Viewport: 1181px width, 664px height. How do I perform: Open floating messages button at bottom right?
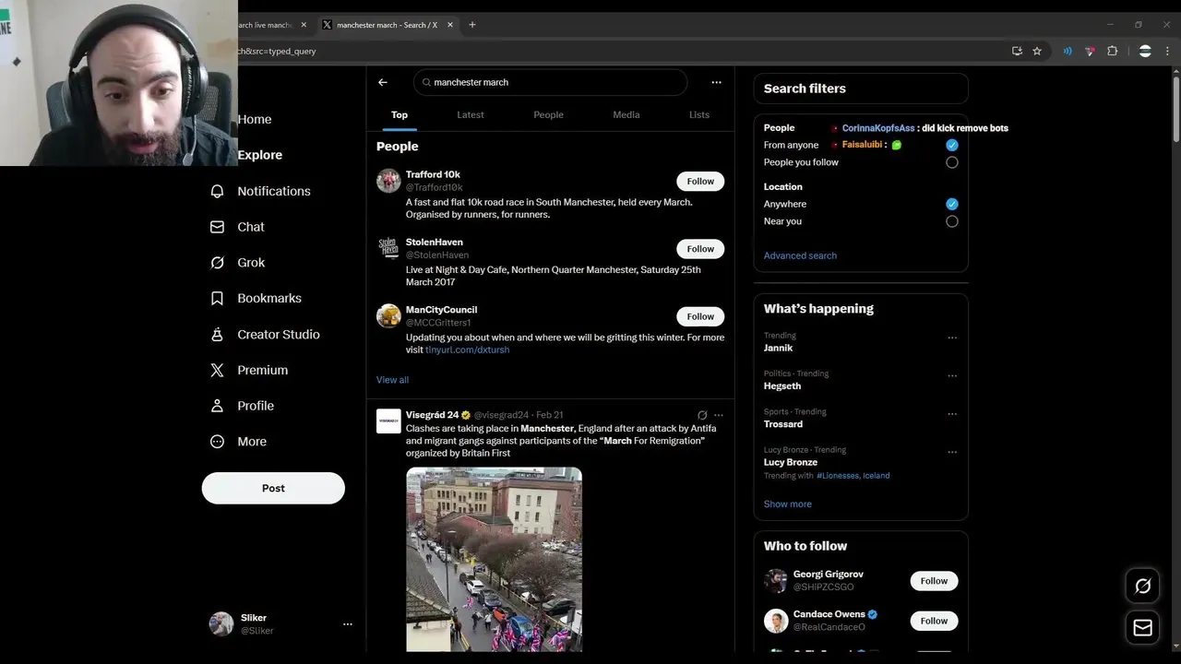coord(1142,628)
